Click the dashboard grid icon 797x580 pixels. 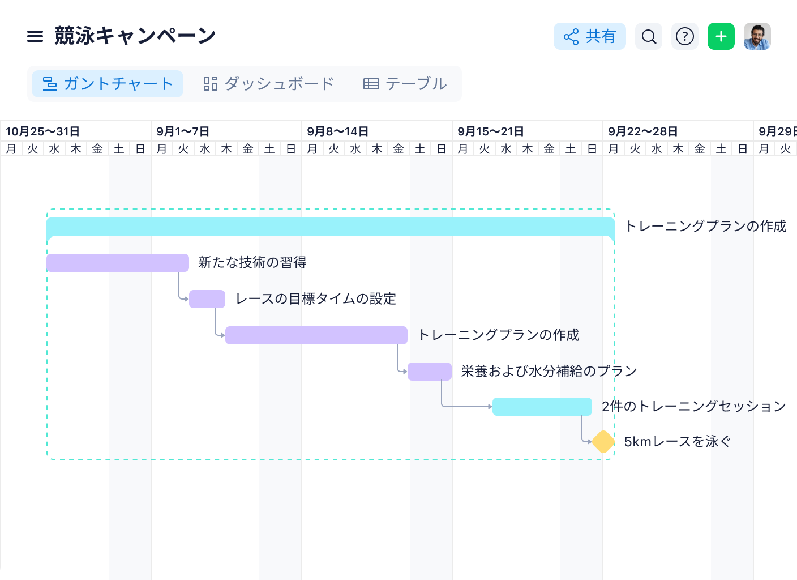click(210, 83)
